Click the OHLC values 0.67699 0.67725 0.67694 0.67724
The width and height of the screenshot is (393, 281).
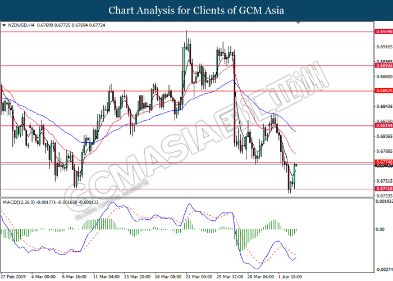[x=71, y=25]
